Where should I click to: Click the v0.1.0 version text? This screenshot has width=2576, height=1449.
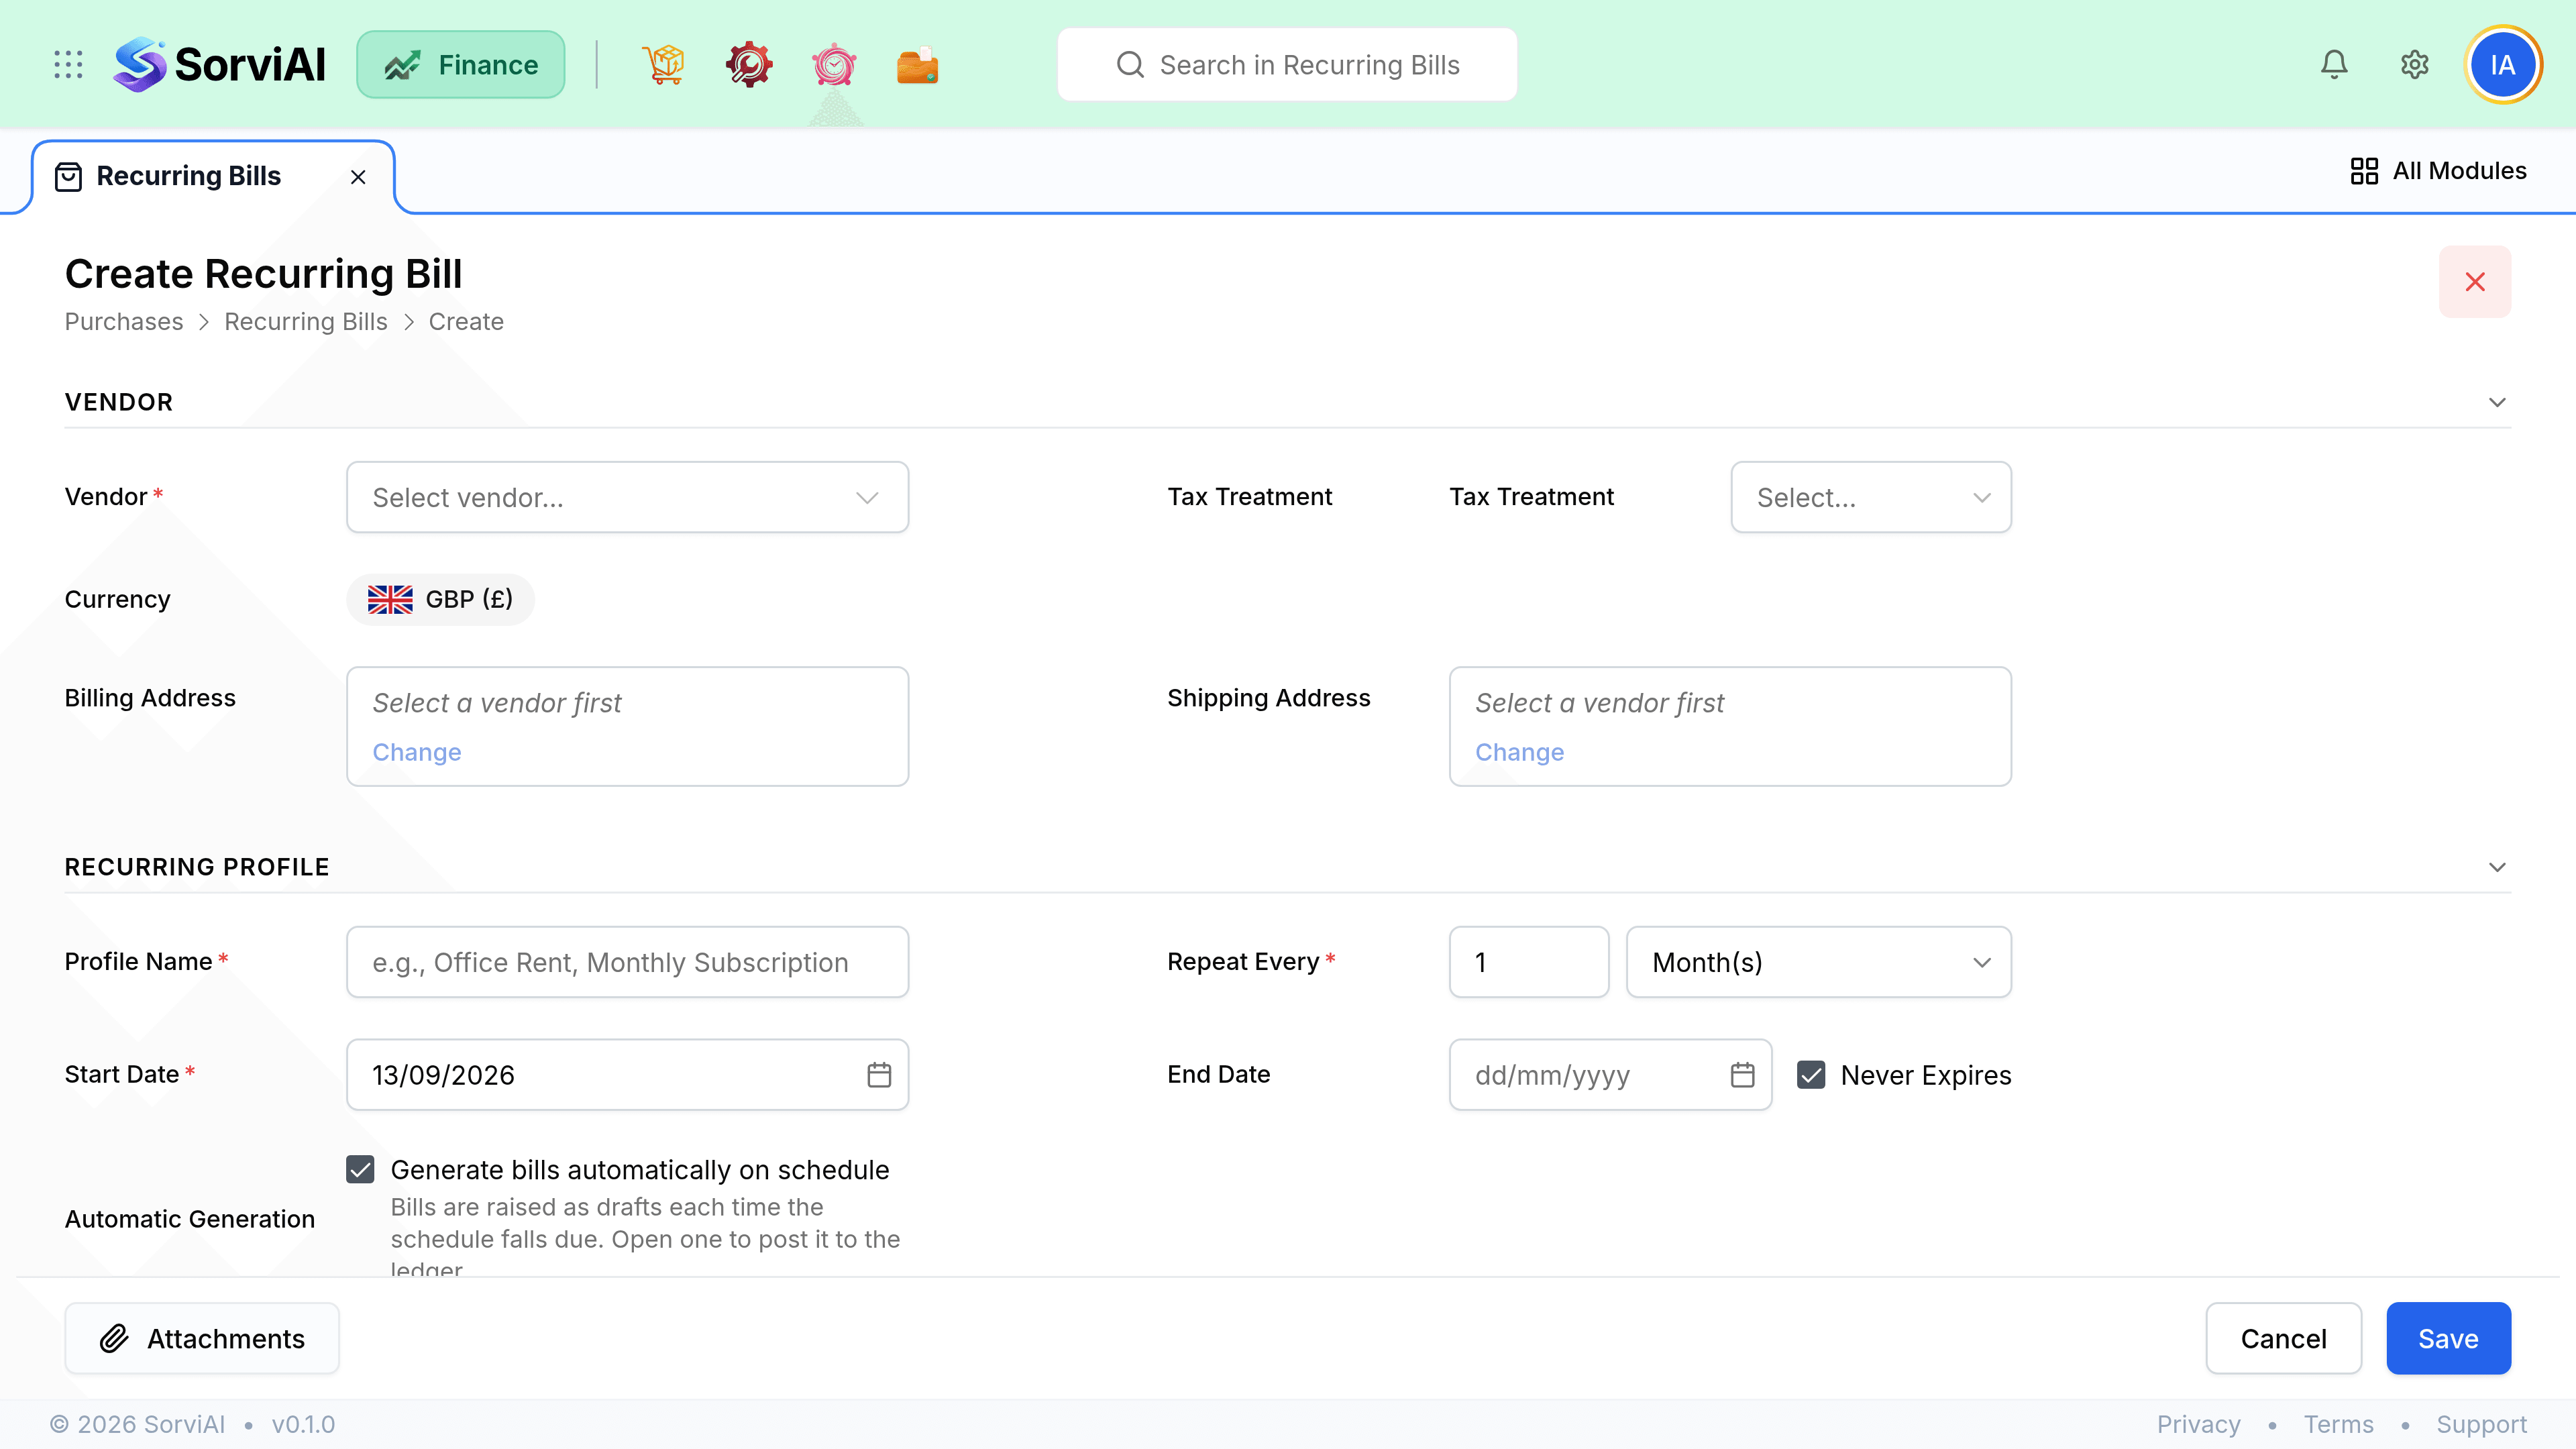click(x=303, y=1424)
